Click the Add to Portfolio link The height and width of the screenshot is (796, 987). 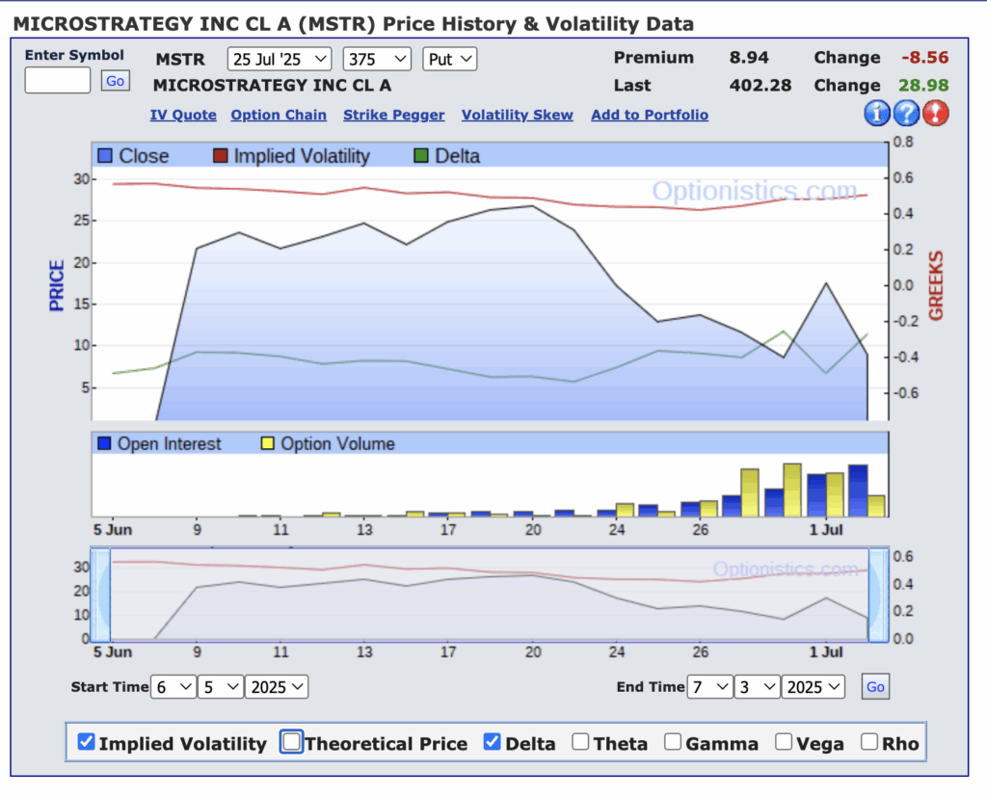click(650, 115)
